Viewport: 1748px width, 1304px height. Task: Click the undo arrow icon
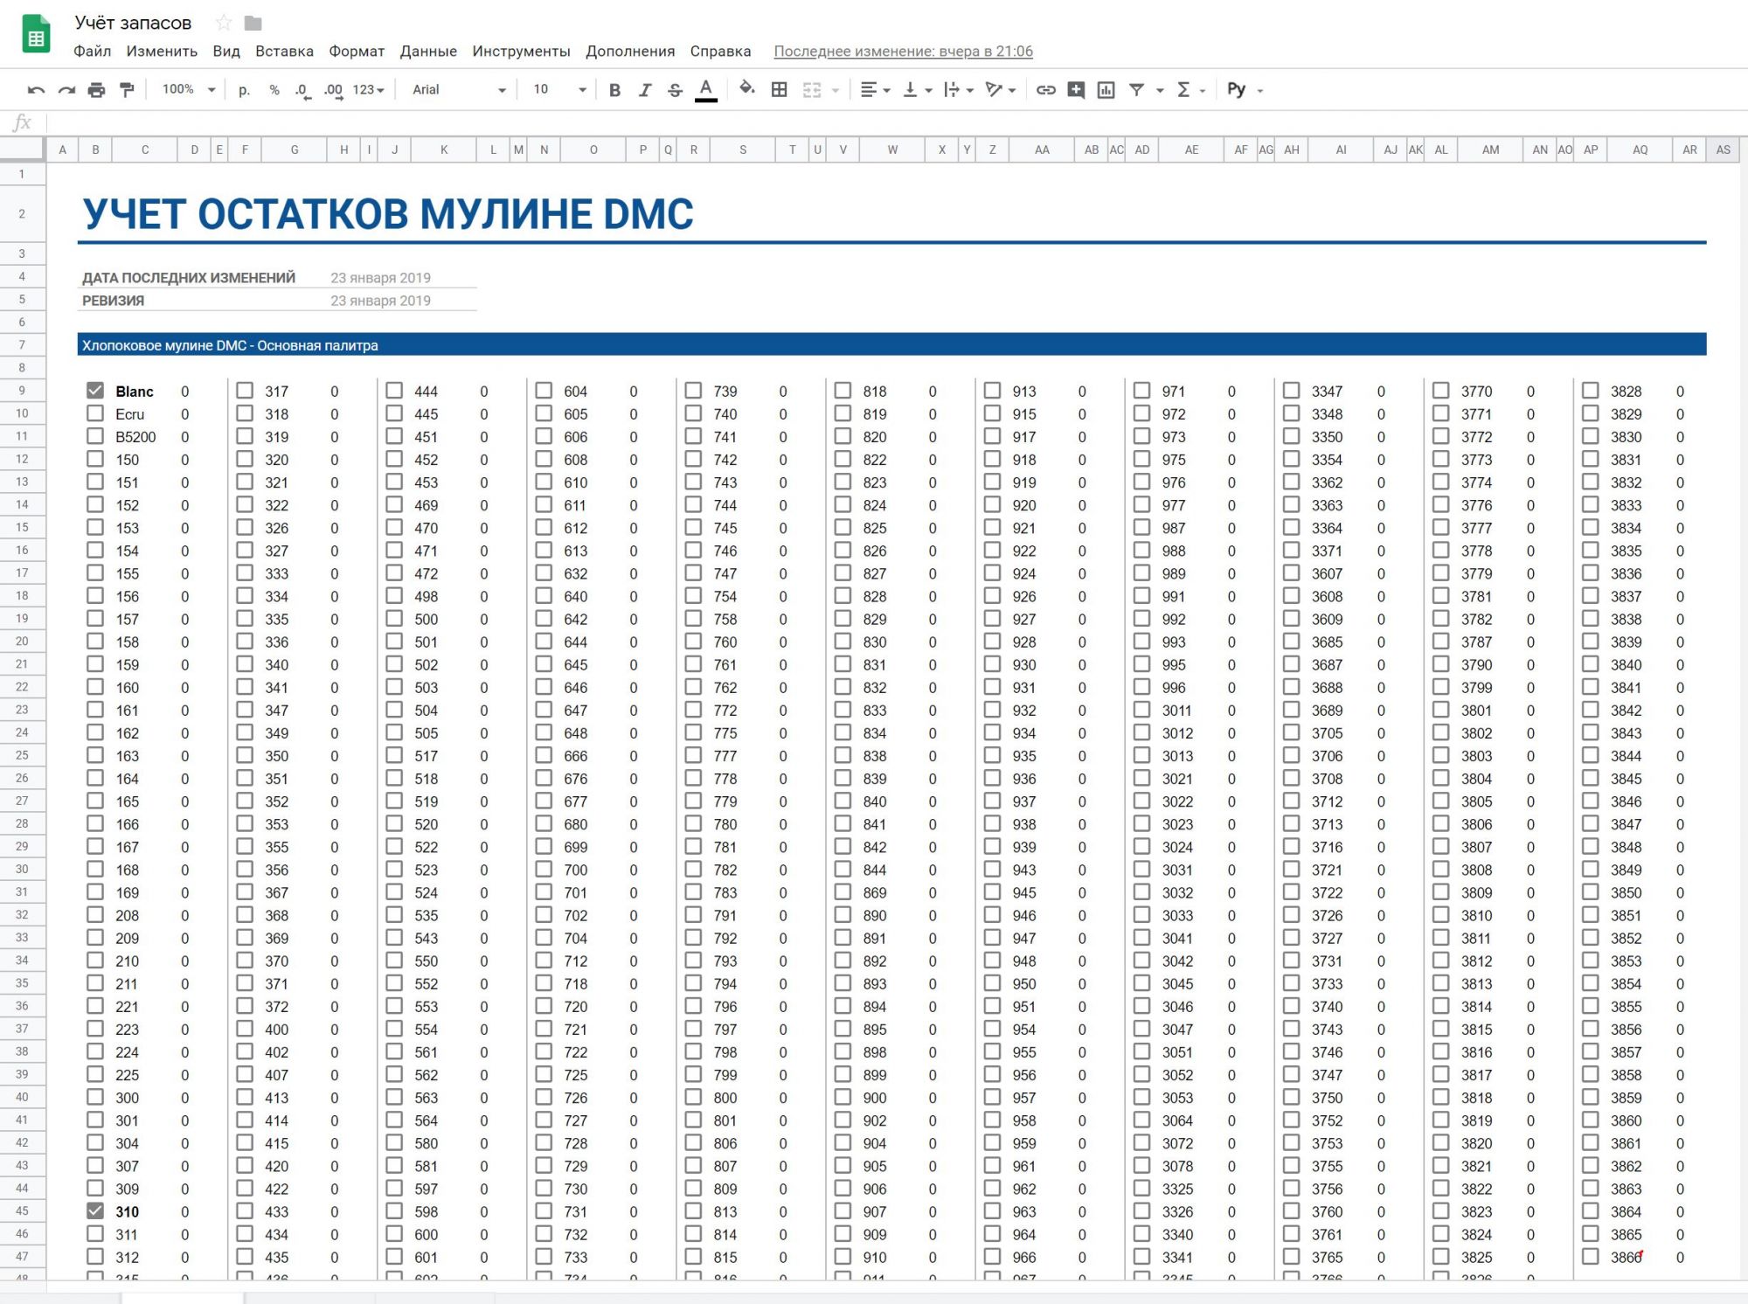pos(36,90)
